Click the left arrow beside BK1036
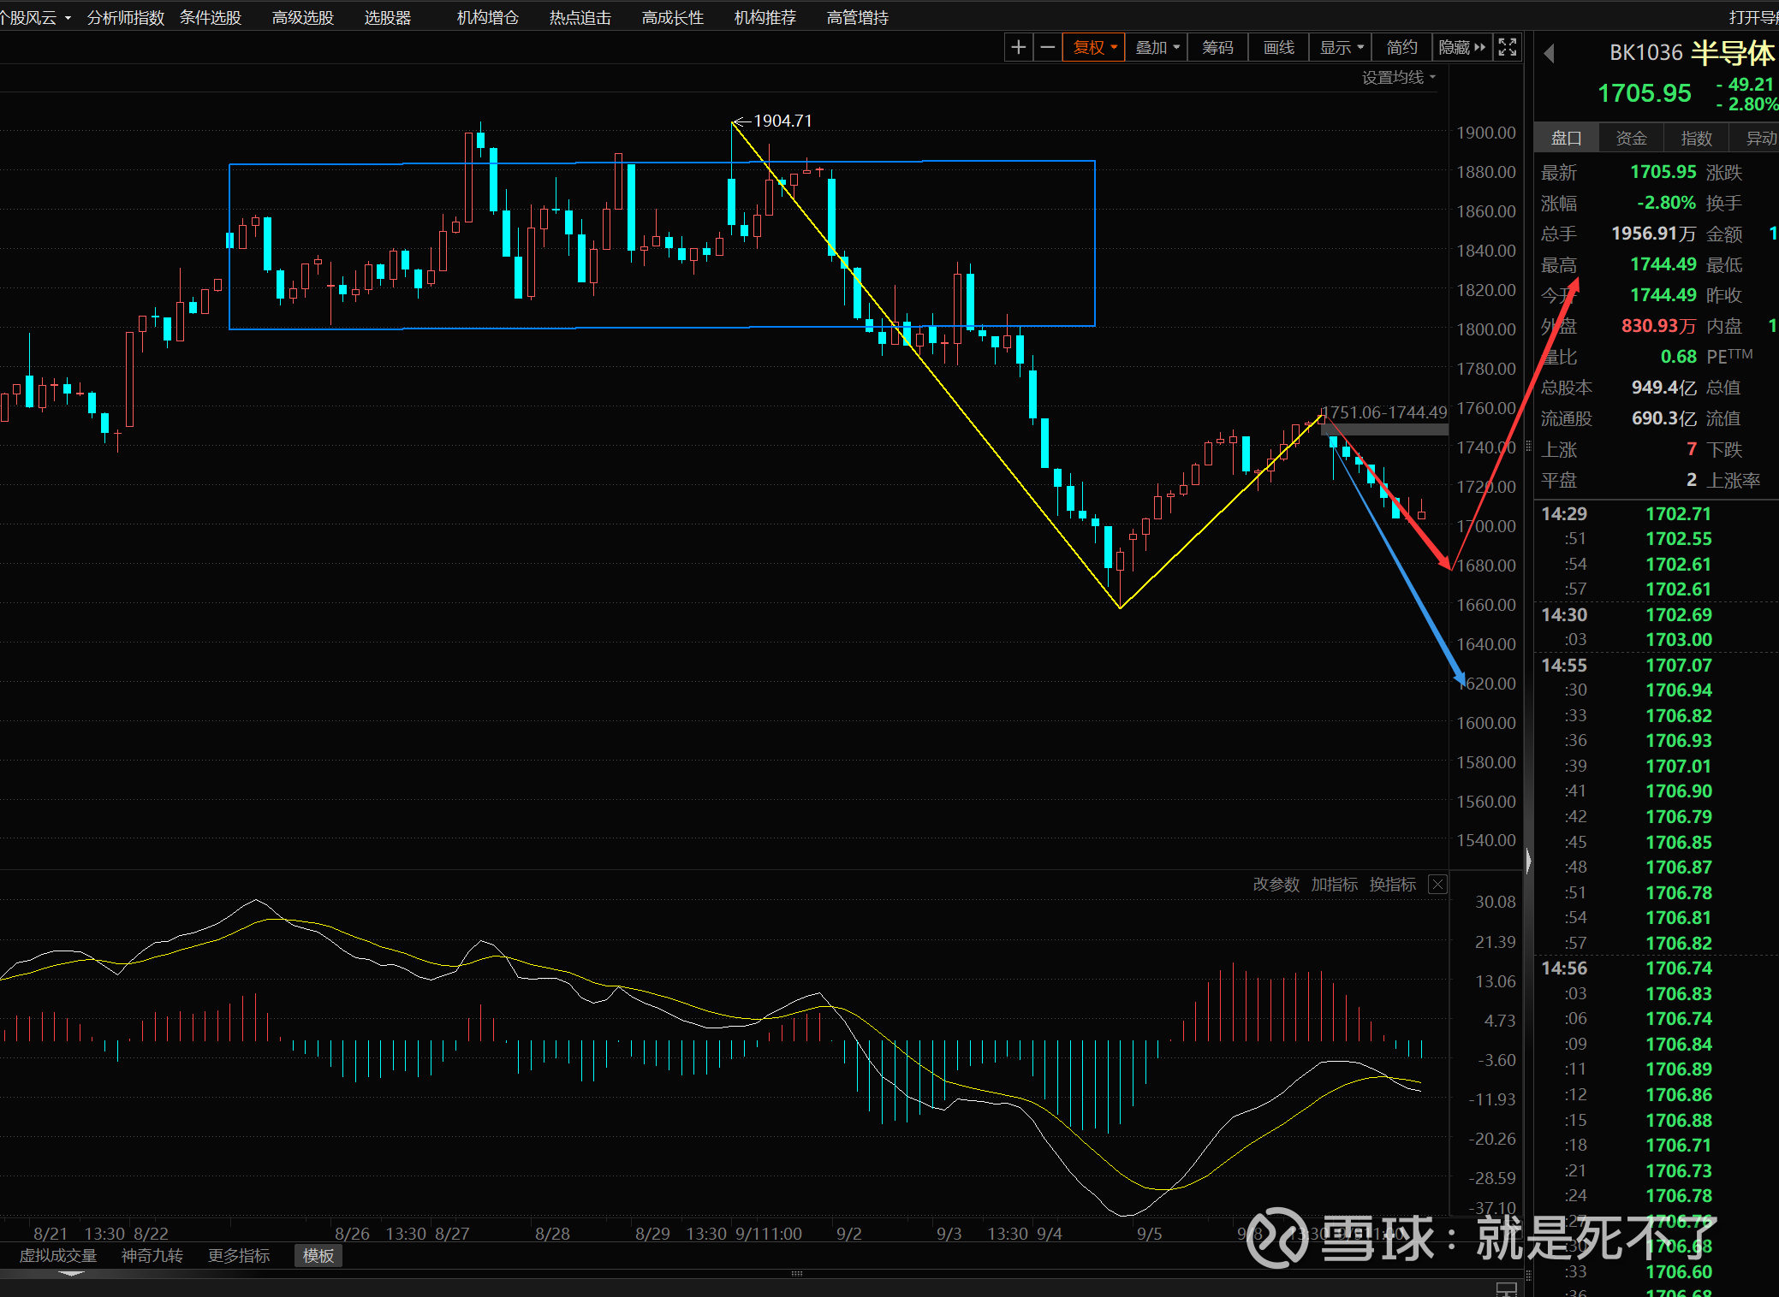This screenshot has height=1297, width=1779. click(1549, 54)
